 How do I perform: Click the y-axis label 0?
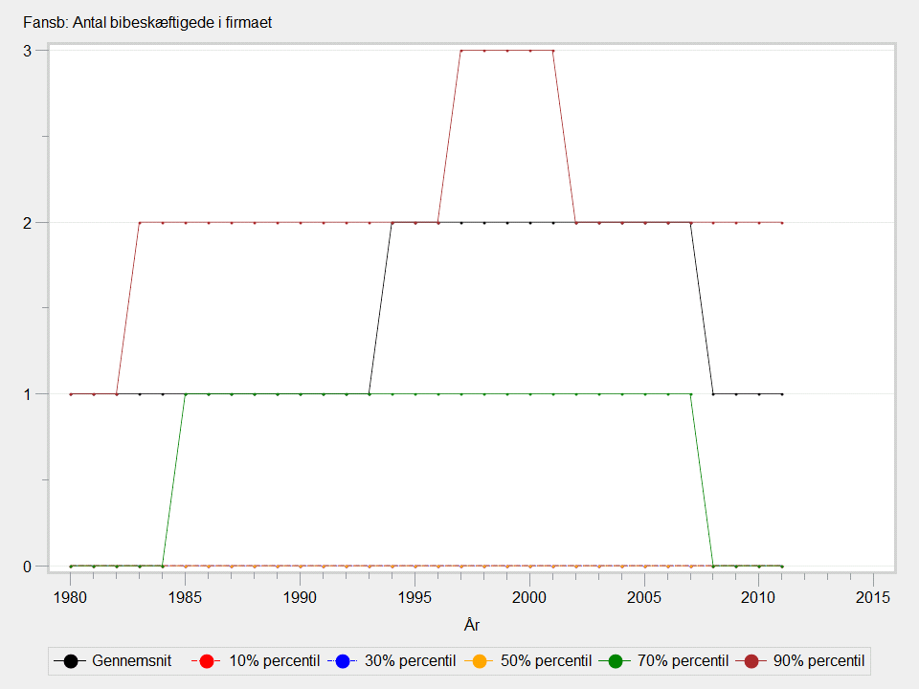click(29, 566)
